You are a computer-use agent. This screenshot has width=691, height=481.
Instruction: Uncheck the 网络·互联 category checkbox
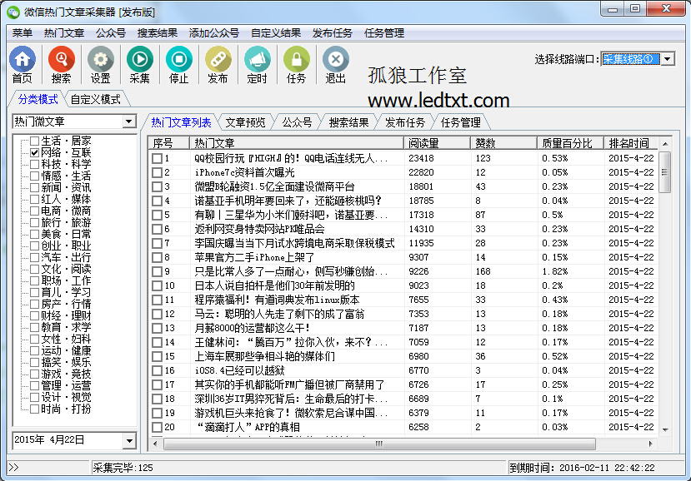[34, 153]
